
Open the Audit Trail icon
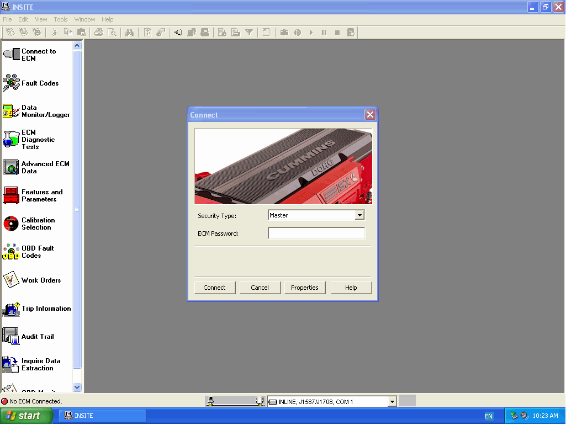(x=11, y=336)
